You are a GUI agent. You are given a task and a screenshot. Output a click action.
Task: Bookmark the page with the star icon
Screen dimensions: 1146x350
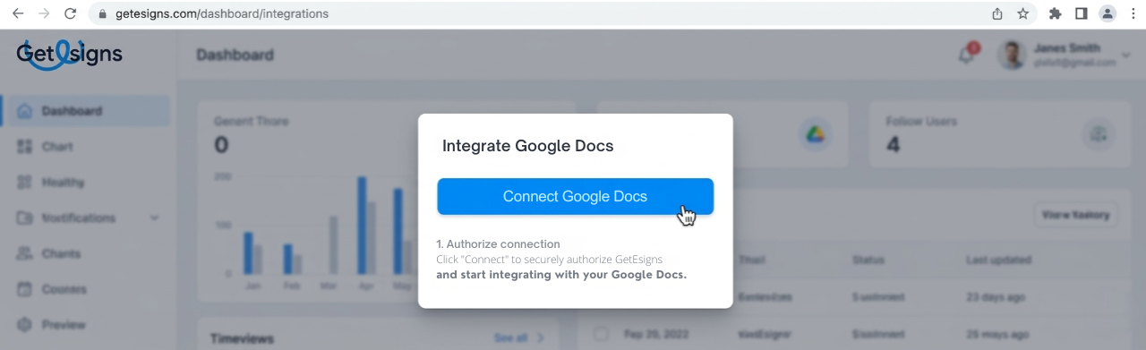(1022, 13)
